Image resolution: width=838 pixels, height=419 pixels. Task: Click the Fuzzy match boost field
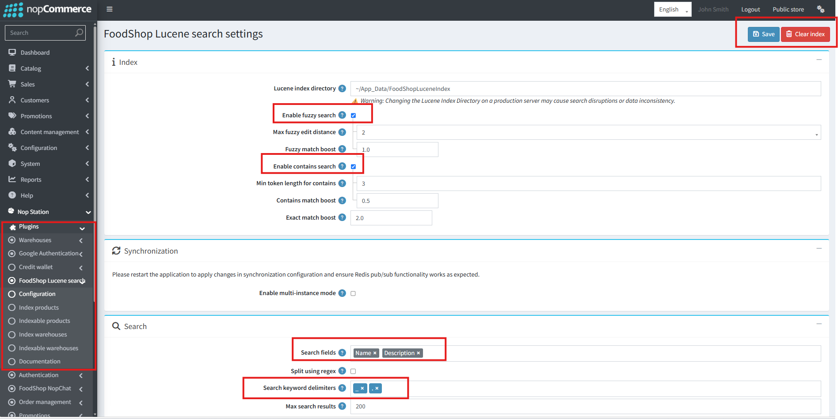click(x=397, y=150)
